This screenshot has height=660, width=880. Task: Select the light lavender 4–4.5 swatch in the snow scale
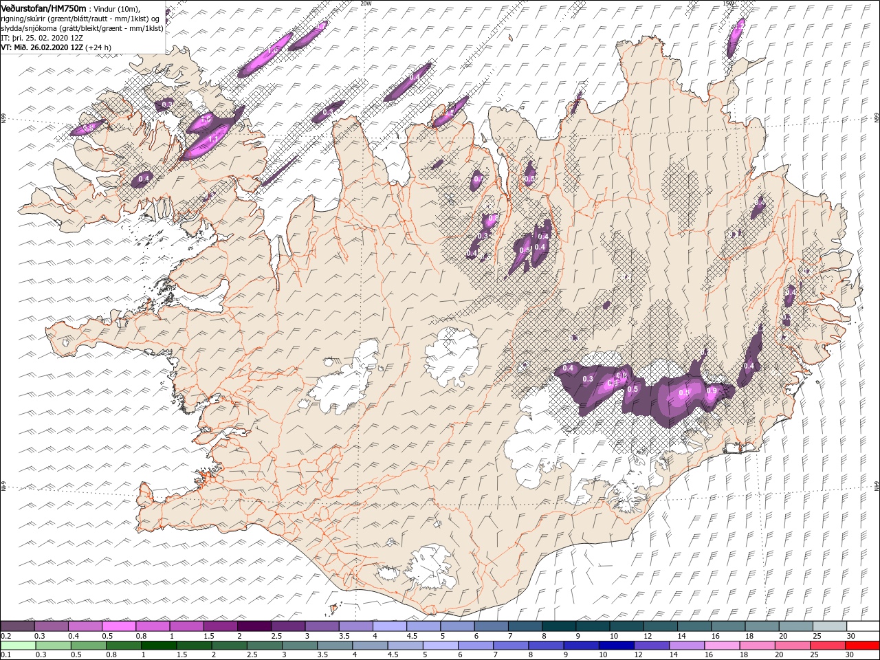[x=390, y=626]
